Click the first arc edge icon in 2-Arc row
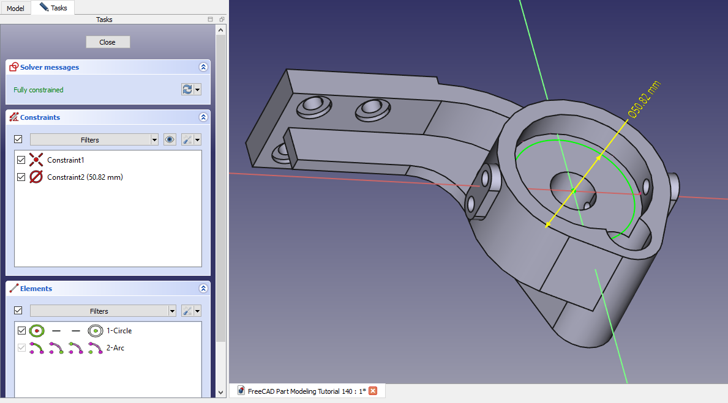 coord(37,348)
